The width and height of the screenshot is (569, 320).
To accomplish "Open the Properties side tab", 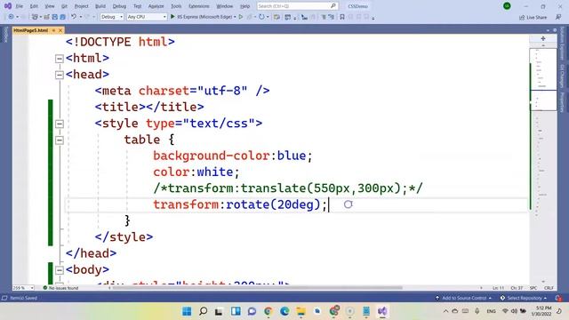I will point(562,102).
